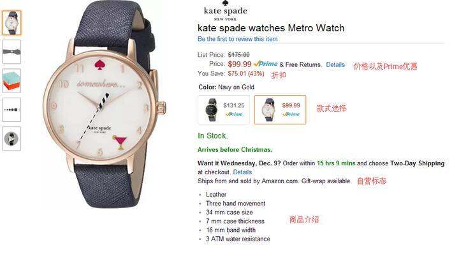This screenshot has width=459, height=256.
Task: Click the Prime badge in navy watch option
Action: 291,114
